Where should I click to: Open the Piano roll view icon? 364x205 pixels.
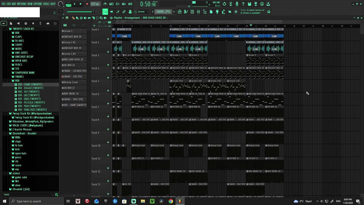click(186, 12)
